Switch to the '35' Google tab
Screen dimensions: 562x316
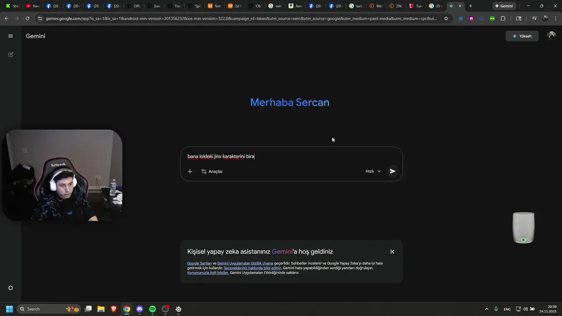click(x=436, y=6)
